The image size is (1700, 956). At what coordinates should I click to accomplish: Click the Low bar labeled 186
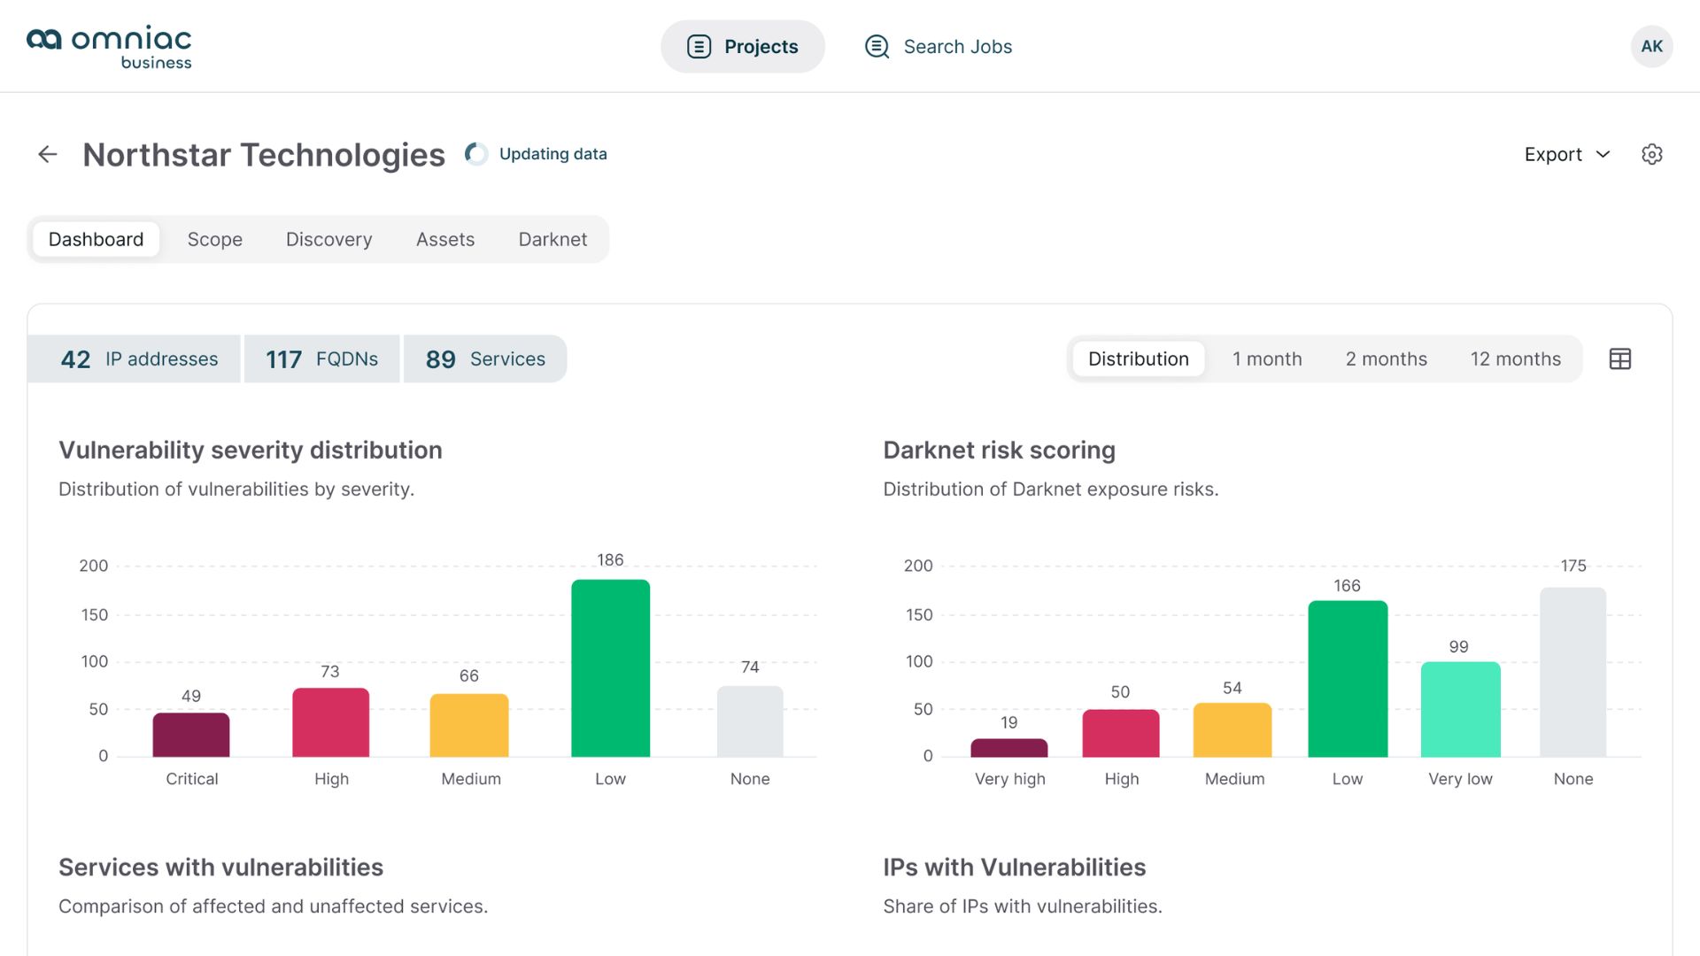[x=610, y=668]
